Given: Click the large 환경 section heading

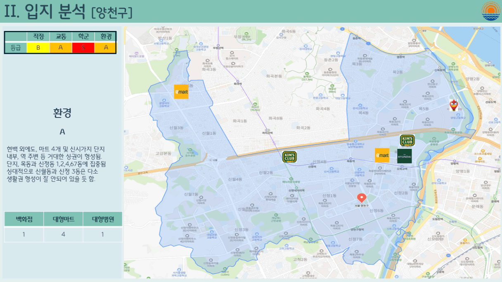Looking at the screenshot, I should tap(62, 113).
